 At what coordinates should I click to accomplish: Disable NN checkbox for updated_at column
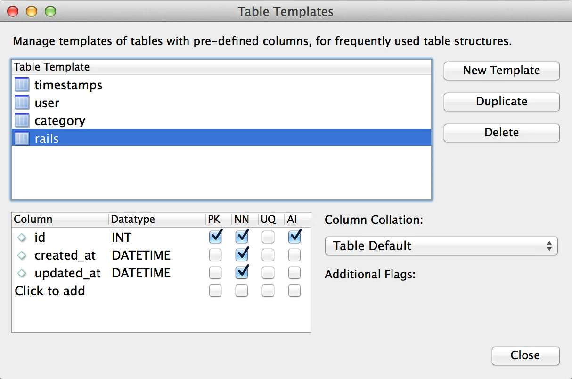tap(242, 273)
